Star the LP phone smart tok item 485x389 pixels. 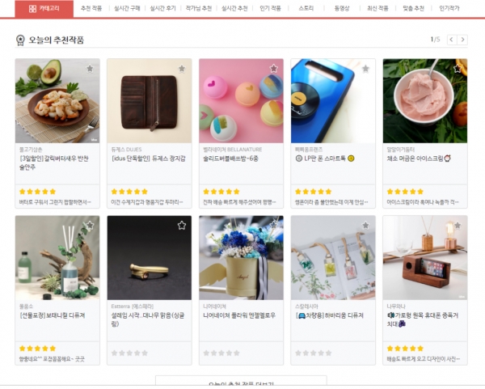[365, 68]
